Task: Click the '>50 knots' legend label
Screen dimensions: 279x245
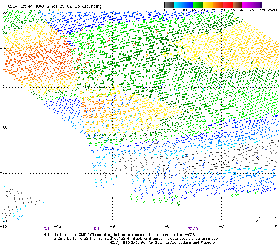Action: [x=268, y=10]
